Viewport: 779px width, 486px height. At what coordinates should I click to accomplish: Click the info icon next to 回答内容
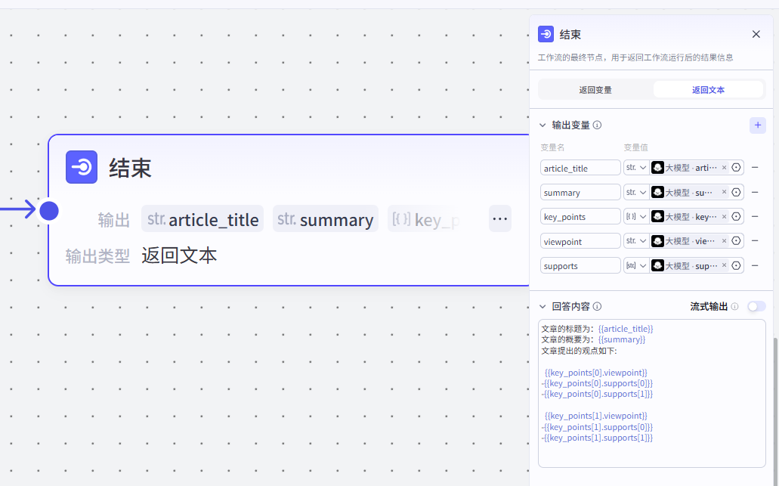(597, 307)
